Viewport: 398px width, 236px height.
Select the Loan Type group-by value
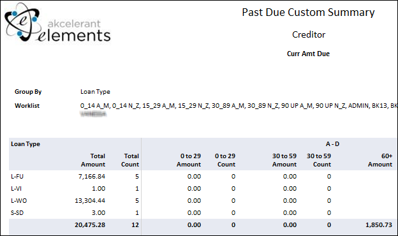[x=95, y=92]
